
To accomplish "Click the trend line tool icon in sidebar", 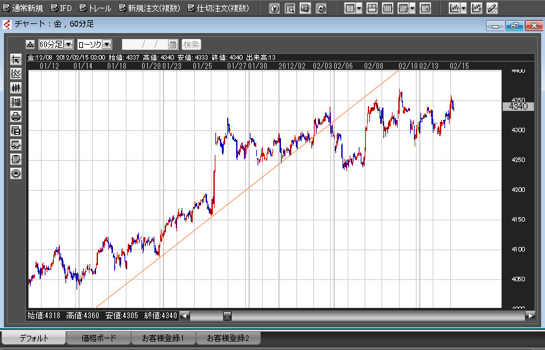I will click(16, 60).
